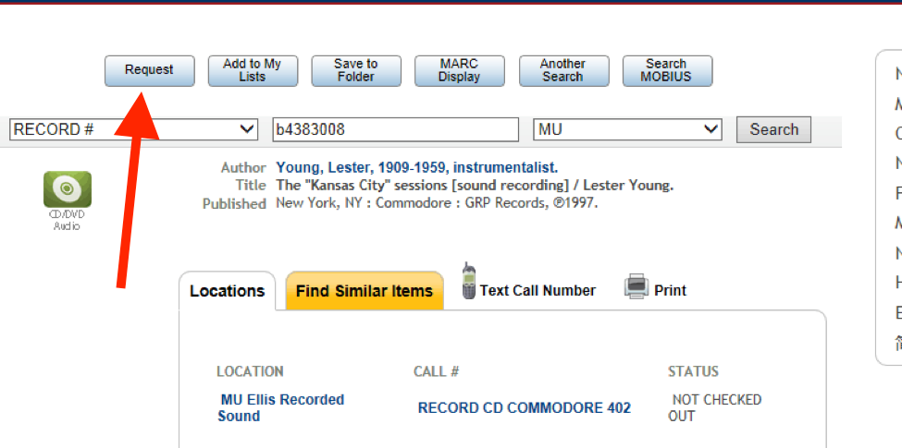Viewport: 902px width, 448px height.
Task: Click the record number search field
Action: [x=395, y=130]
